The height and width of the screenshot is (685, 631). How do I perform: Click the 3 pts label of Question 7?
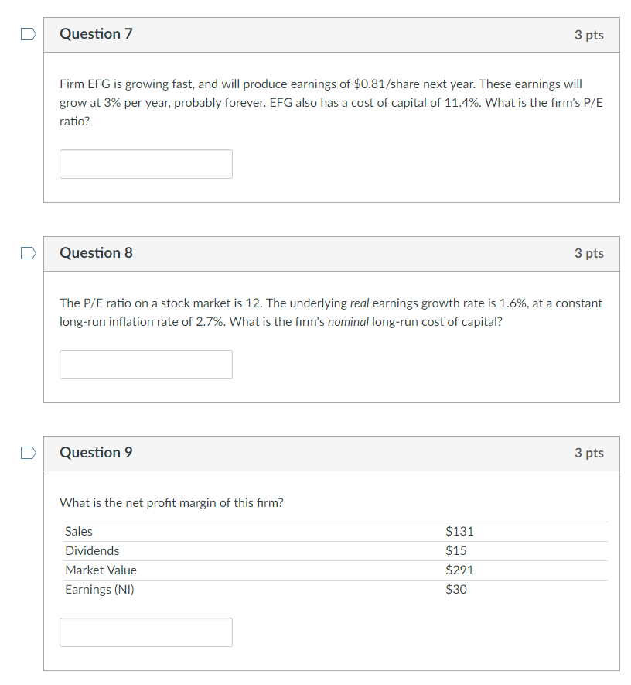[x=588, y=35]
